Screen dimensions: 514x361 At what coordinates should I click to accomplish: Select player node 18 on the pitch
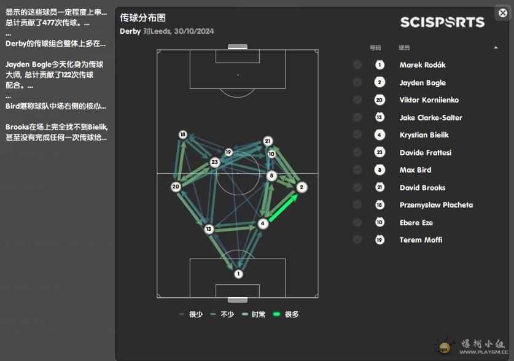pos(182,134)
